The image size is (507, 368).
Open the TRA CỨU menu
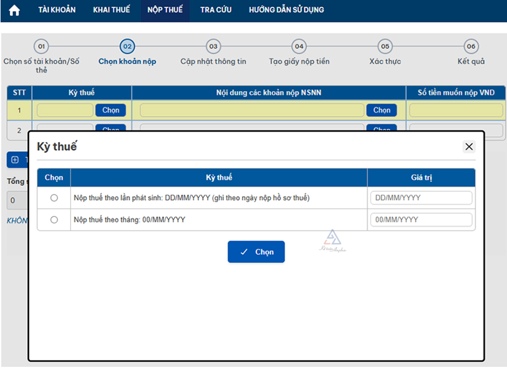click(x=216, y=10)
